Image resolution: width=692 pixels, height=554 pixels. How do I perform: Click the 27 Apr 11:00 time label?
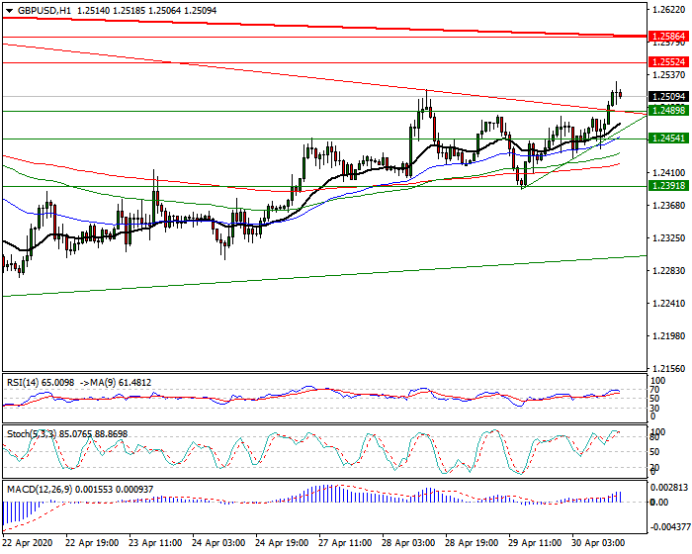click(346, 542)
